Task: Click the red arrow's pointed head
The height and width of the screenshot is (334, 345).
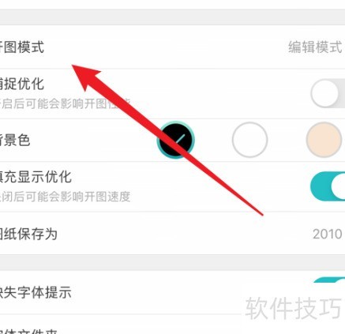Action: point(84,75)
